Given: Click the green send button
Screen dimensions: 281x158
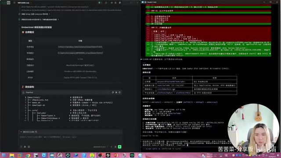Looking at the screenshot, I should pos(119,147).
